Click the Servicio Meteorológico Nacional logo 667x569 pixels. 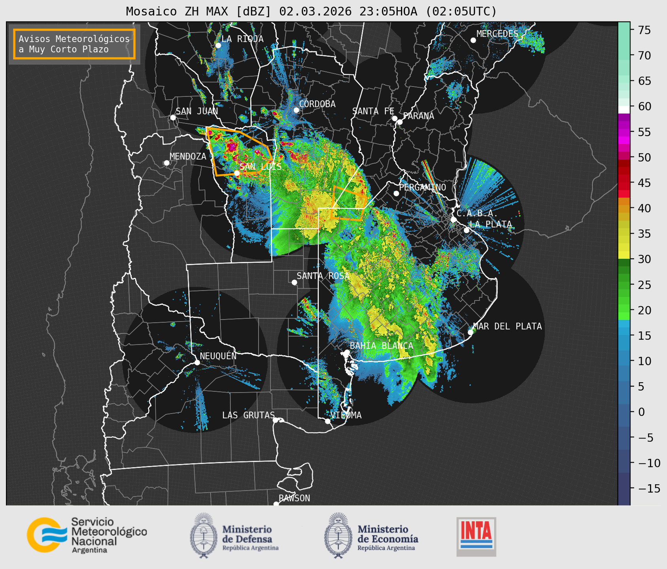87,535
